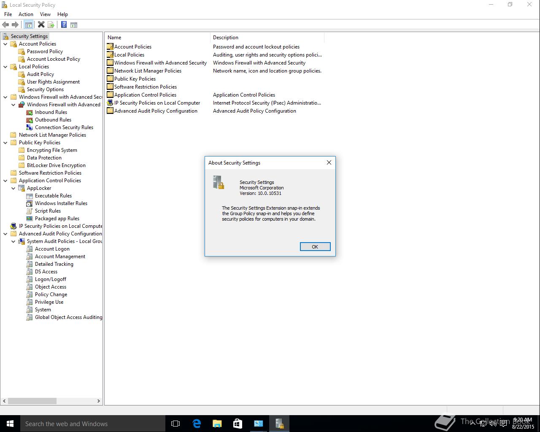540x432 pixels.
Task: Select Password Policy in the tree
Action: click(45, 51)
